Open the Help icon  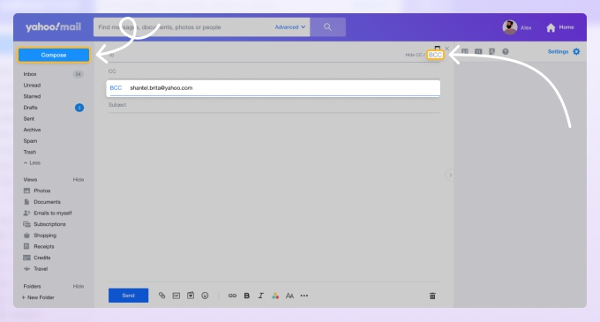pyautogui.click(x=506, y=51)
